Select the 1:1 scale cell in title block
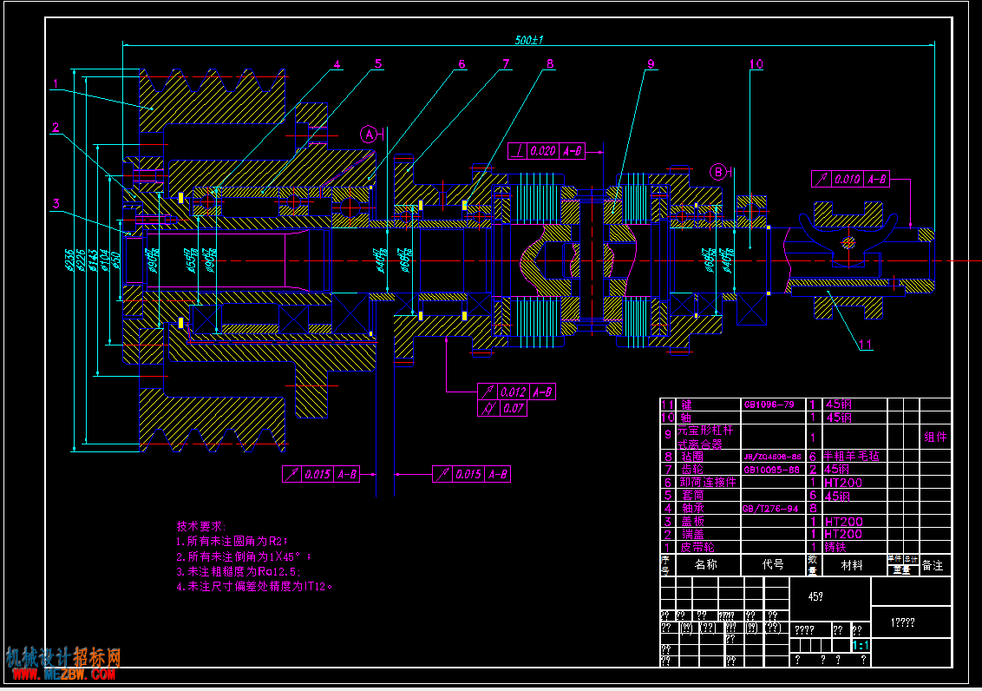This screenshot has height=691, width=982. (x=860, y=646)
